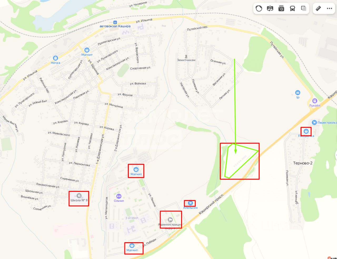Click the Терново-2 locality label
Image resolution: width=337 pixels, height=259 pixels.
click(x=303, y=163)
